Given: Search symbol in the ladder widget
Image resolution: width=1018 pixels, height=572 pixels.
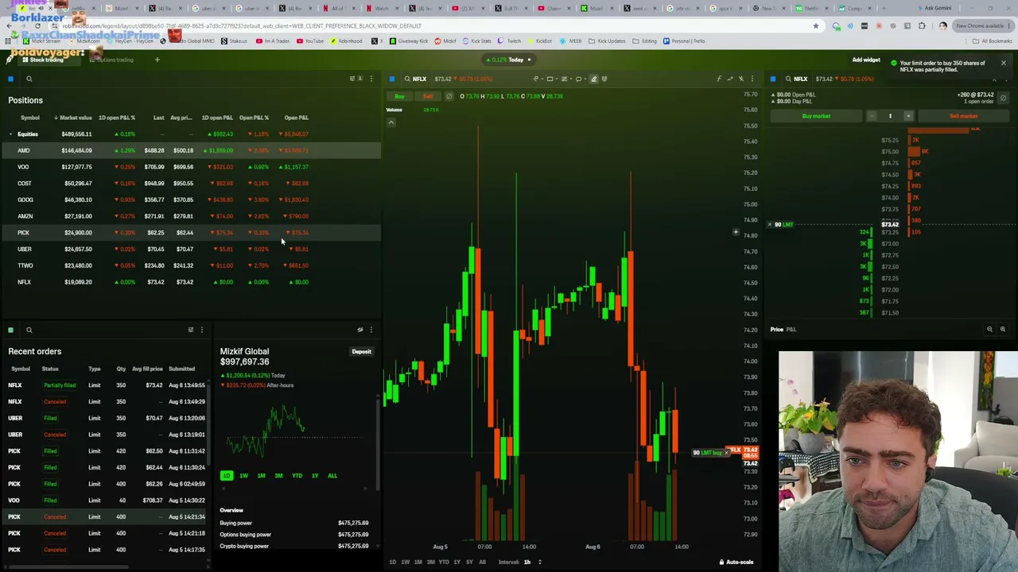Looking at the screenshot, I should pos(797,79).
